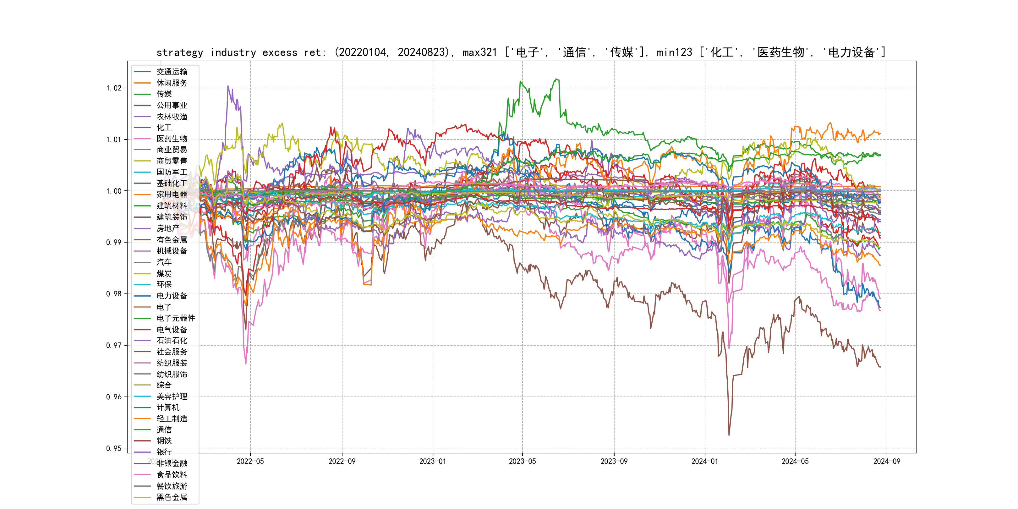The image size is (1018, 509).
Task: Click the 国防军工 legend color line
Action: [x=142, y=172]
